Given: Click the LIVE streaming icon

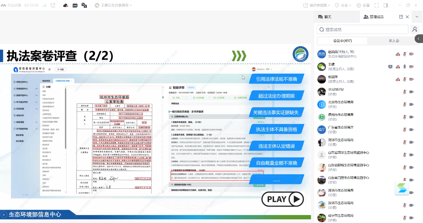Looking at the screenshot, I should pos(75,5).
